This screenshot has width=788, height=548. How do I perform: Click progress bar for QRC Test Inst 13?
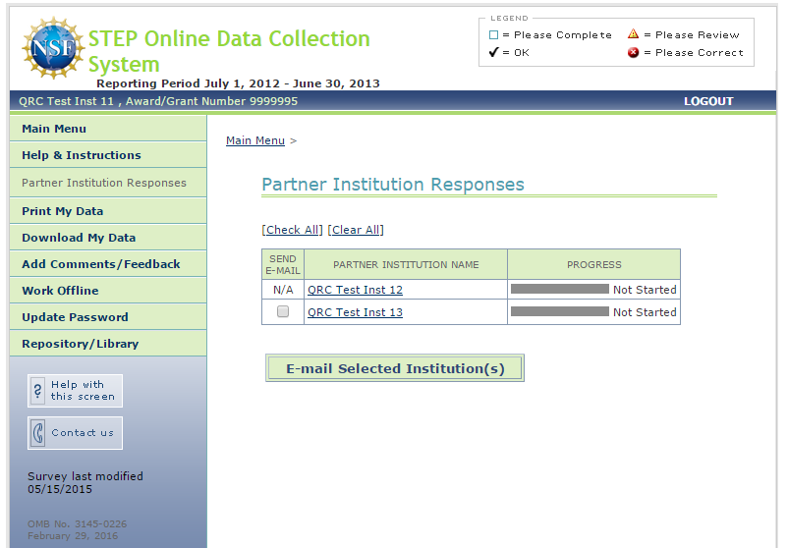pyautogui.click(x=559, y=312)
